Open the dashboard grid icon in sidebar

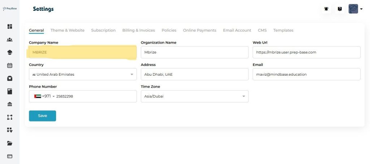(10, 26)
